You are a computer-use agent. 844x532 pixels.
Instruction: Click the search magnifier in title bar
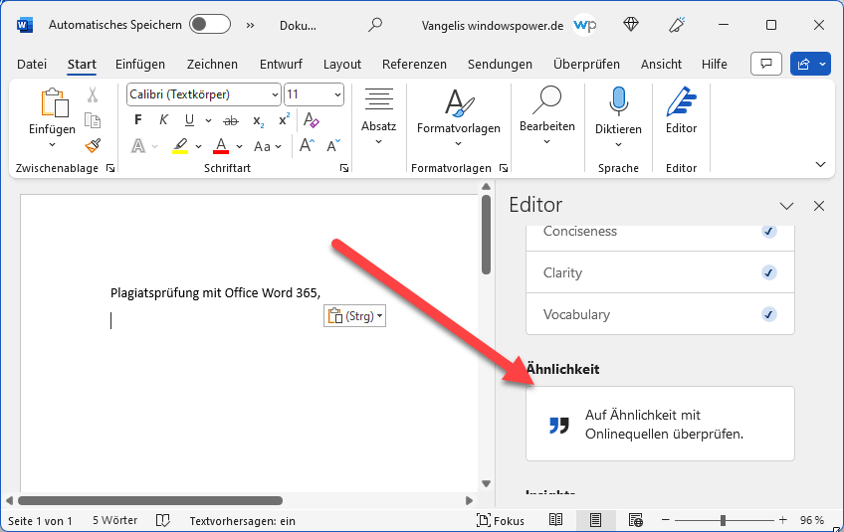pyautogui.click(x=375, y=24)
